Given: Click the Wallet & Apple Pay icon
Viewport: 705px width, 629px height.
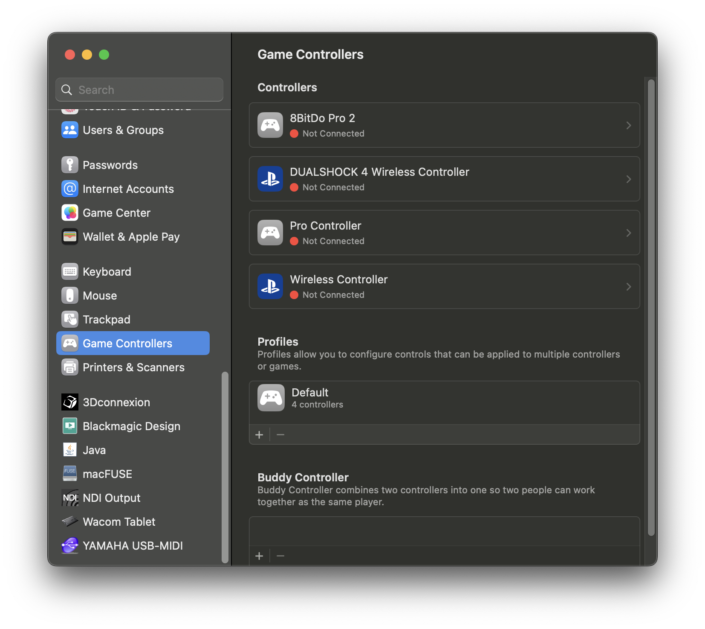Looking at the screenshot, I should [70, 236].
